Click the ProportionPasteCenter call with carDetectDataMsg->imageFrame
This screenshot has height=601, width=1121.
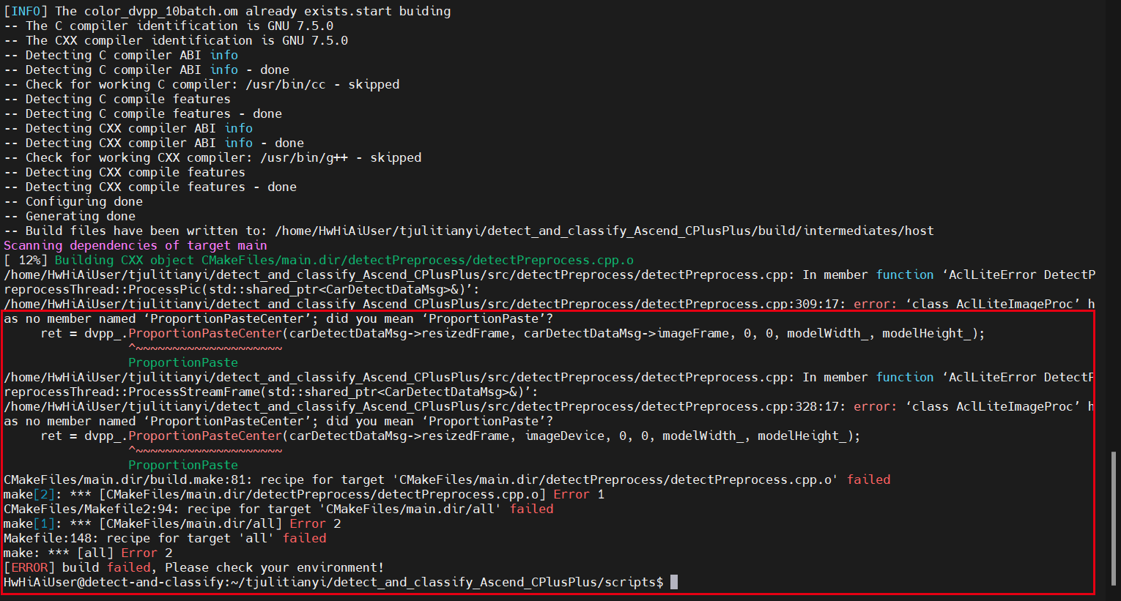[x=513, y=333]
